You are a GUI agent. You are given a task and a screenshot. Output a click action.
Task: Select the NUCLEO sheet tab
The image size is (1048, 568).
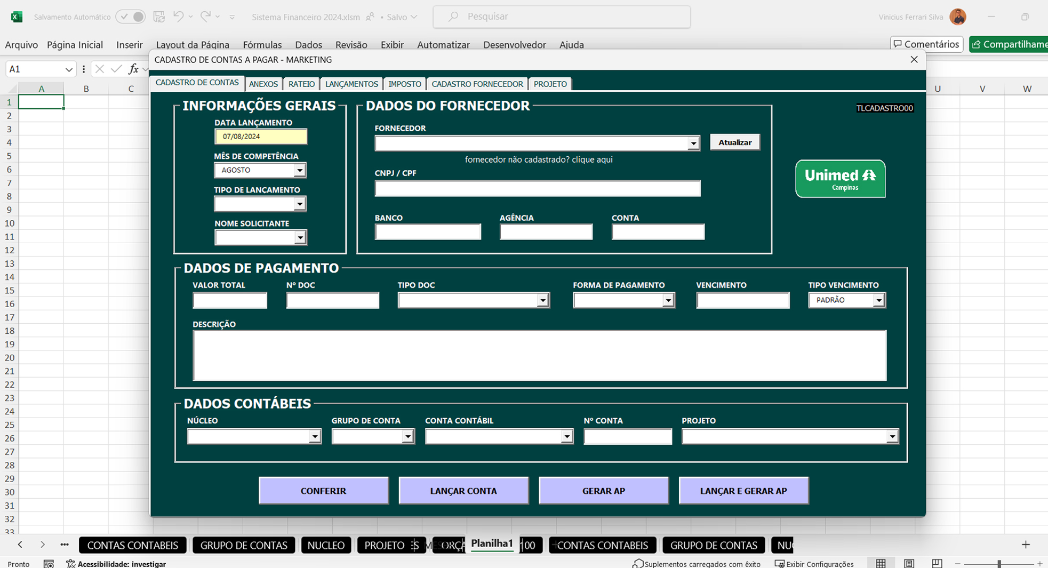coord(326,545)
